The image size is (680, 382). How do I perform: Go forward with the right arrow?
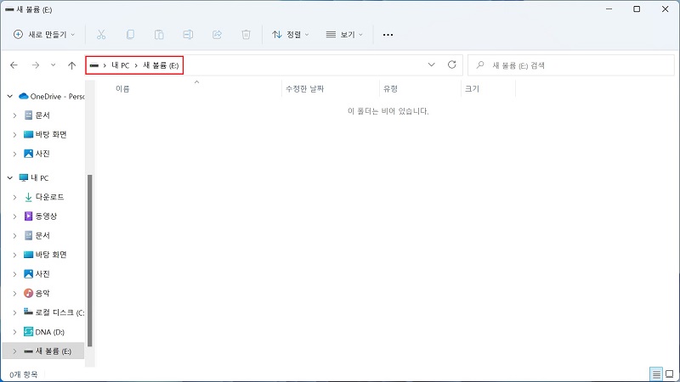pos(36,65)
